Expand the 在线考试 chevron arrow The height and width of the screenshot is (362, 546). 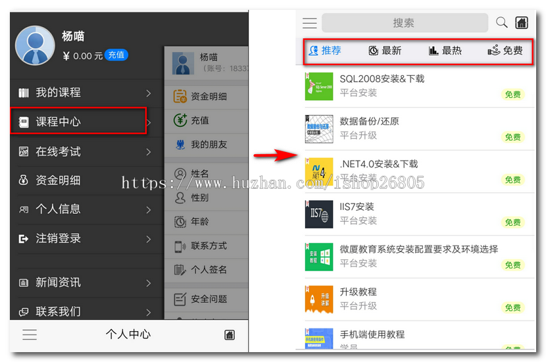[149, 152]
